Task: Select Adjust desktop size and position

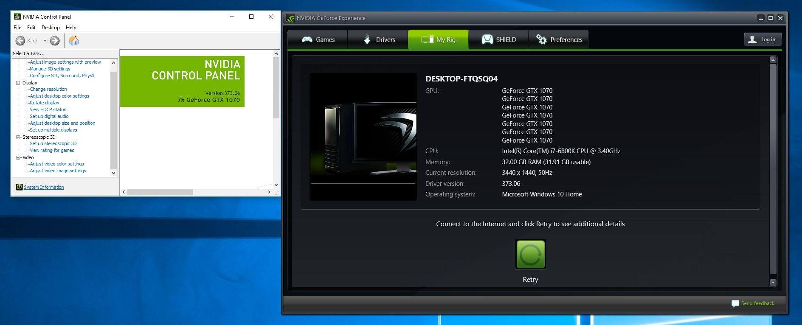Action: point(62,123)
